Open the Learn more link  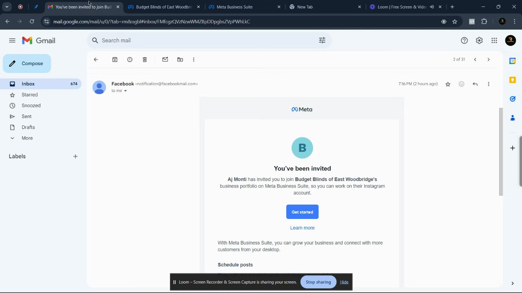tap(302, 228)
